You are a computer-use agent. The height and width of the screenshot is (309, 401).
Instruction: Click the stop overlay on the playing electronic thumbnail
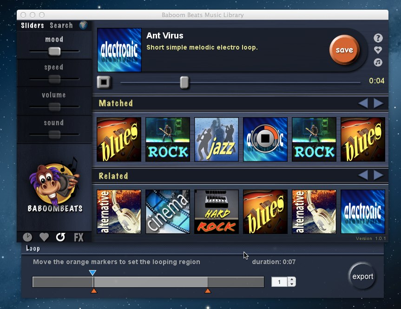265,139
